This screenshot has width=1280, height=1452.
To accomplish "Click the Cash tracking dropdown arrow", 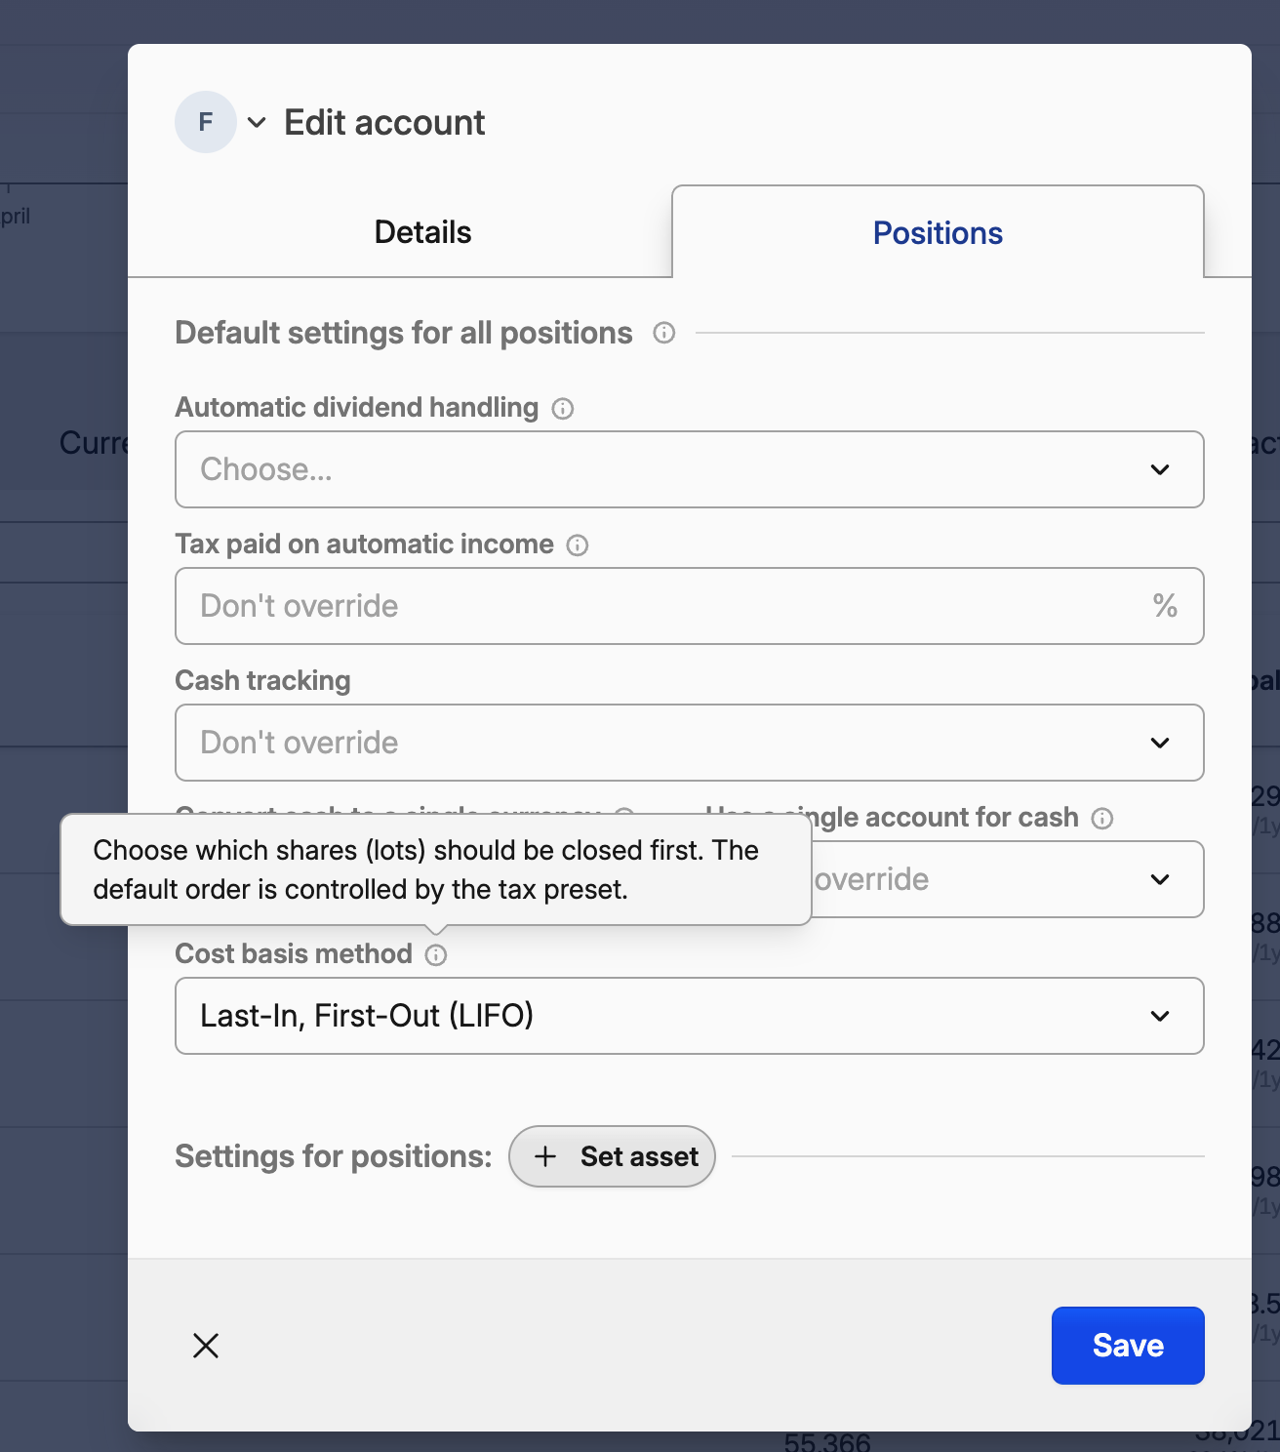I will point(1160,743).
